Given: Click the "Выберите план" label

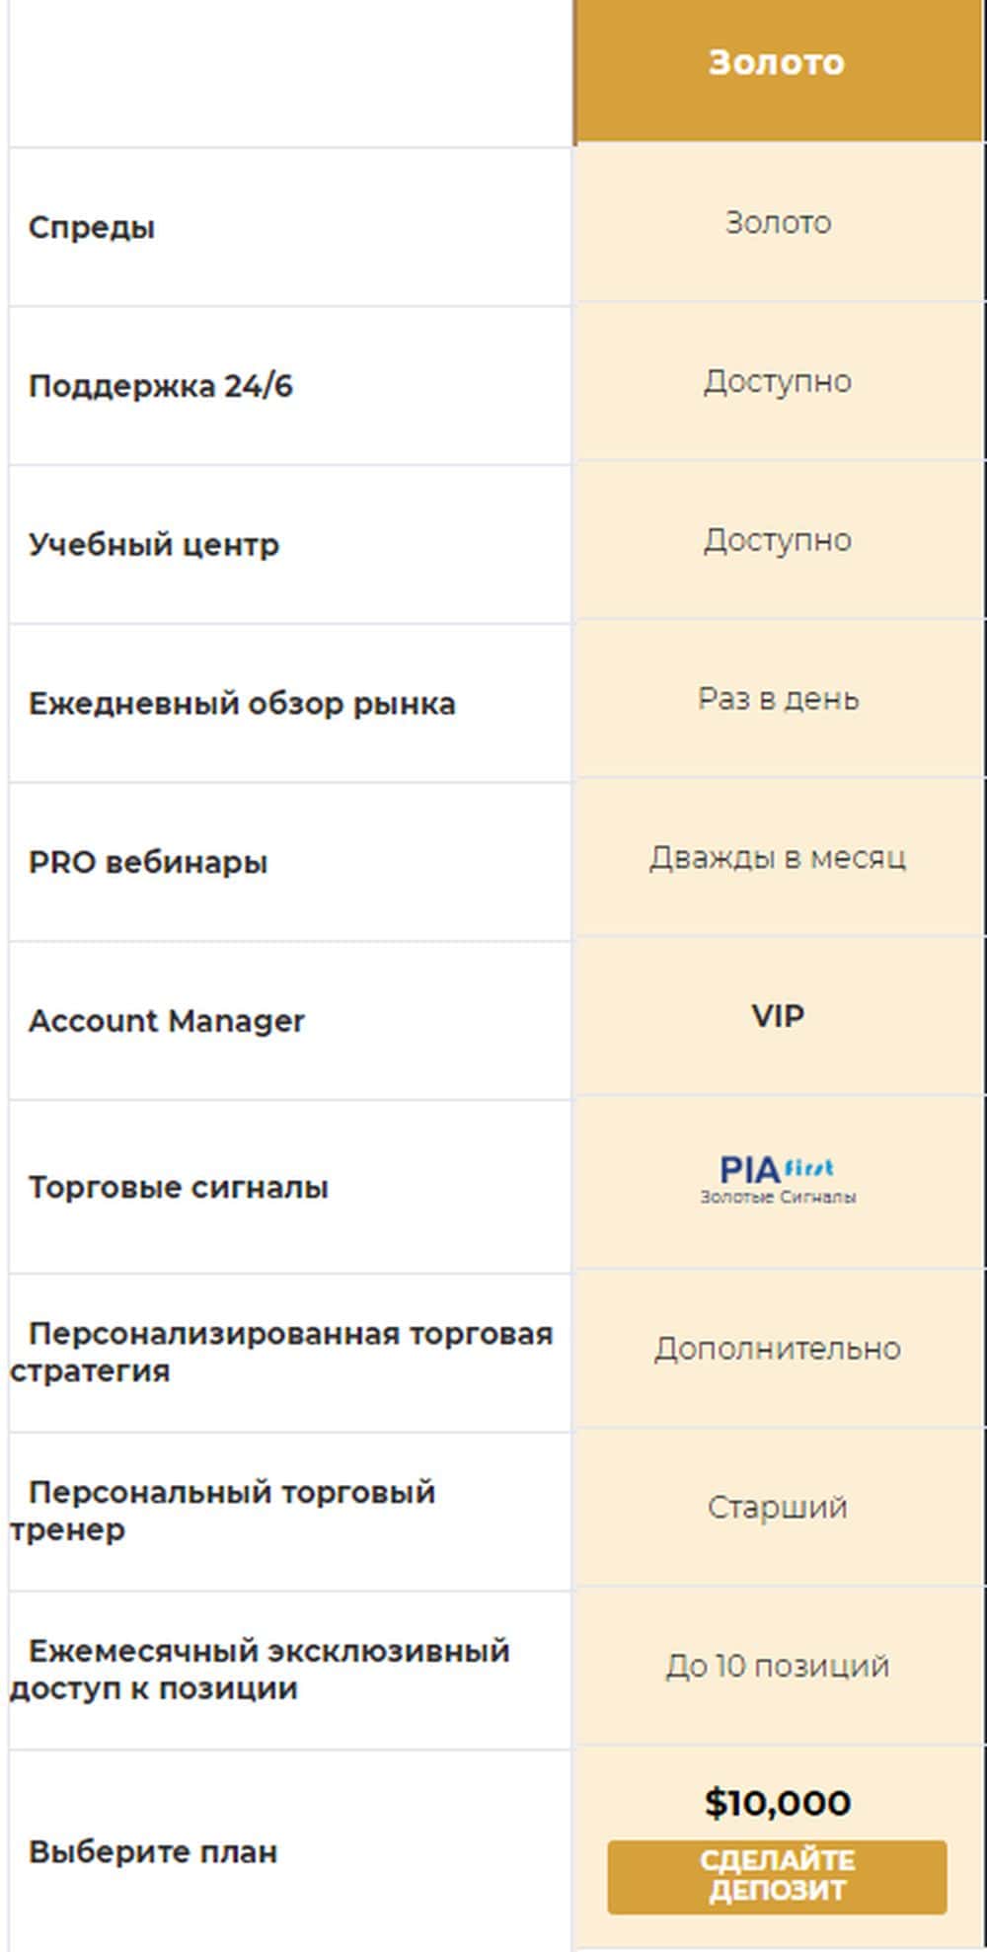Looking at the screenshot, I should (153, 1851).
